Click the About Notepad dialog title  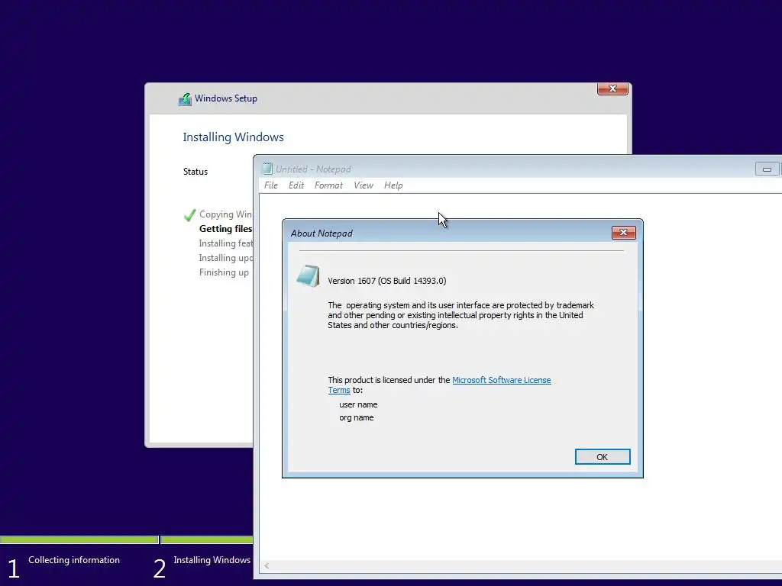pos(322,233)
